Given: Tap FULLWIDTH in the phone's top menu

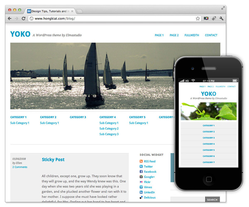Looking at the screenshot, I should 220,87.
